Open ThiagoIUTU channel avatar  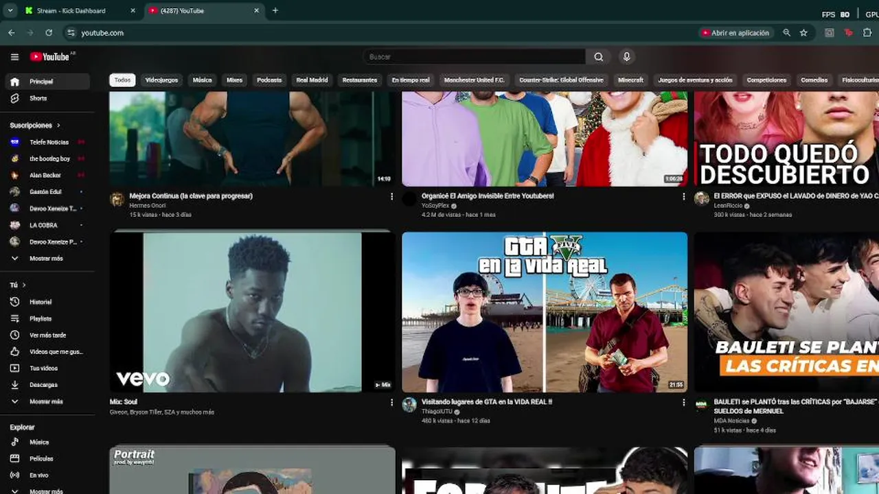click(x=409, y=405)
